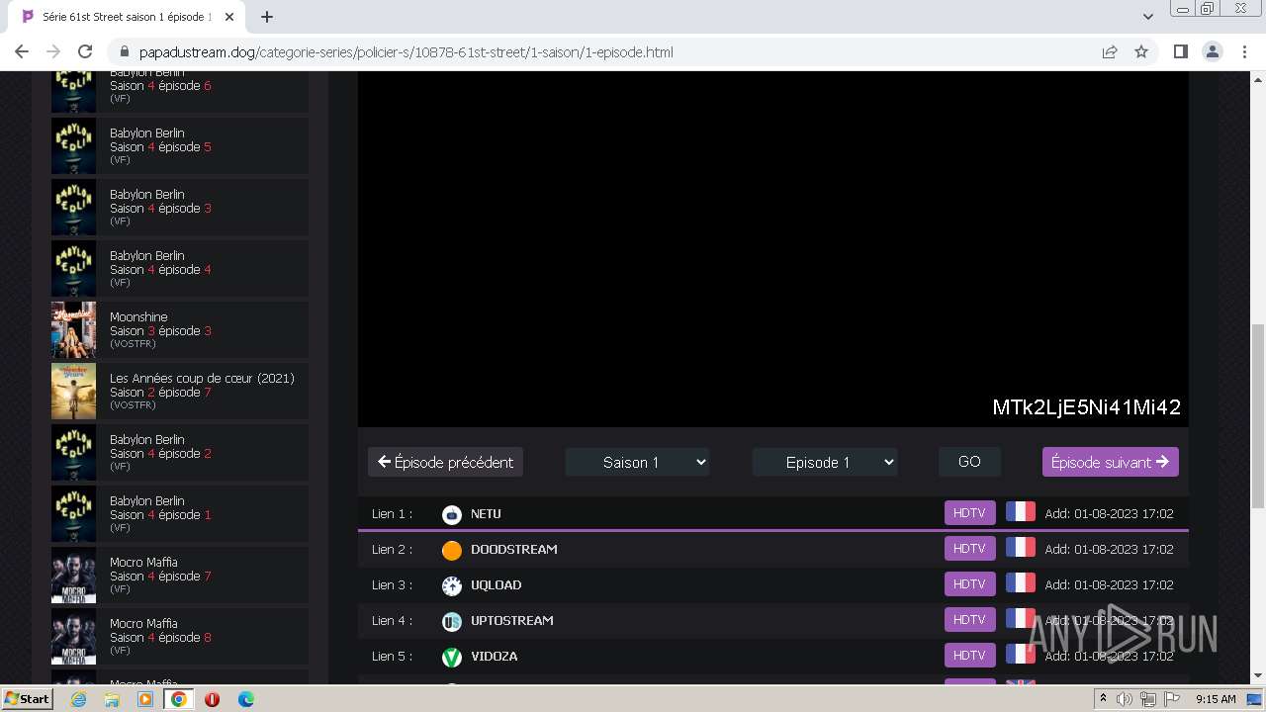
Task: Show hidden system tray icons
Action: [x=1103, y=699]
